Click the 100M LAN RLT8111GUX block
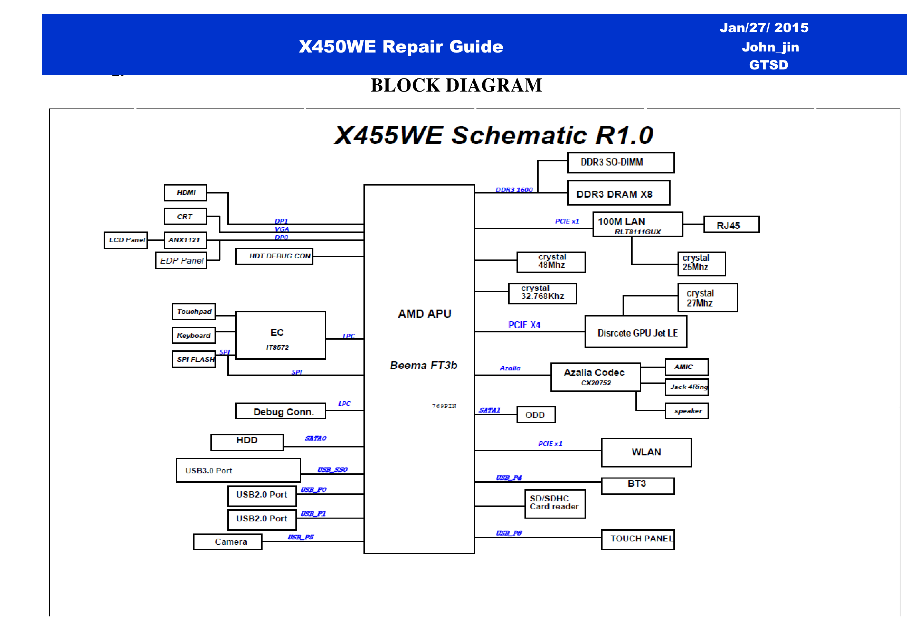The width and height of the screenshot is (909, 643). coord(638,225)
